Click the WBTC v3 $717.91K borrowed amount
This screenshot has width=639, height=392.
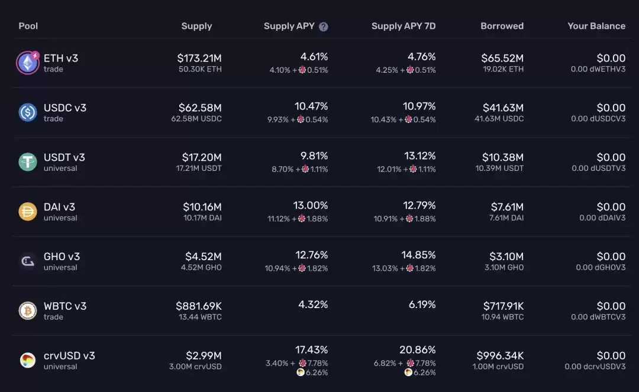pyautogui.click(x=503, y=306)
